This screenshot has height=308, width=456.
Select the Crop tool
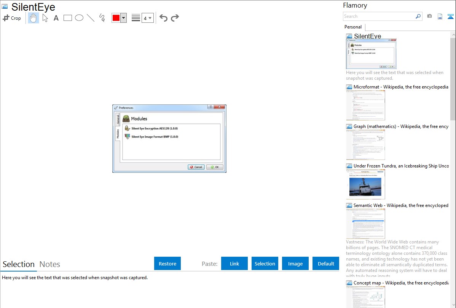tap(12, 18)
